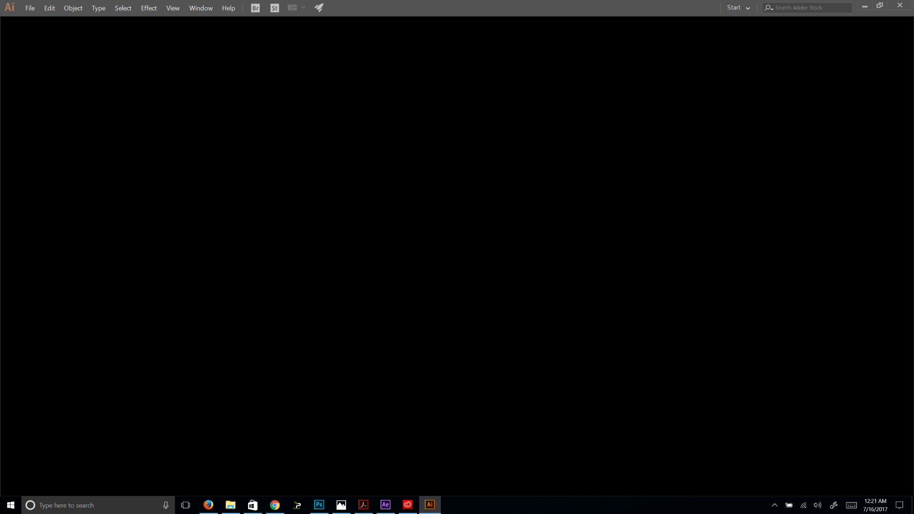The image size is (914, 514).
Task: Click the battery status tray icon
Action: coord(789,505)
